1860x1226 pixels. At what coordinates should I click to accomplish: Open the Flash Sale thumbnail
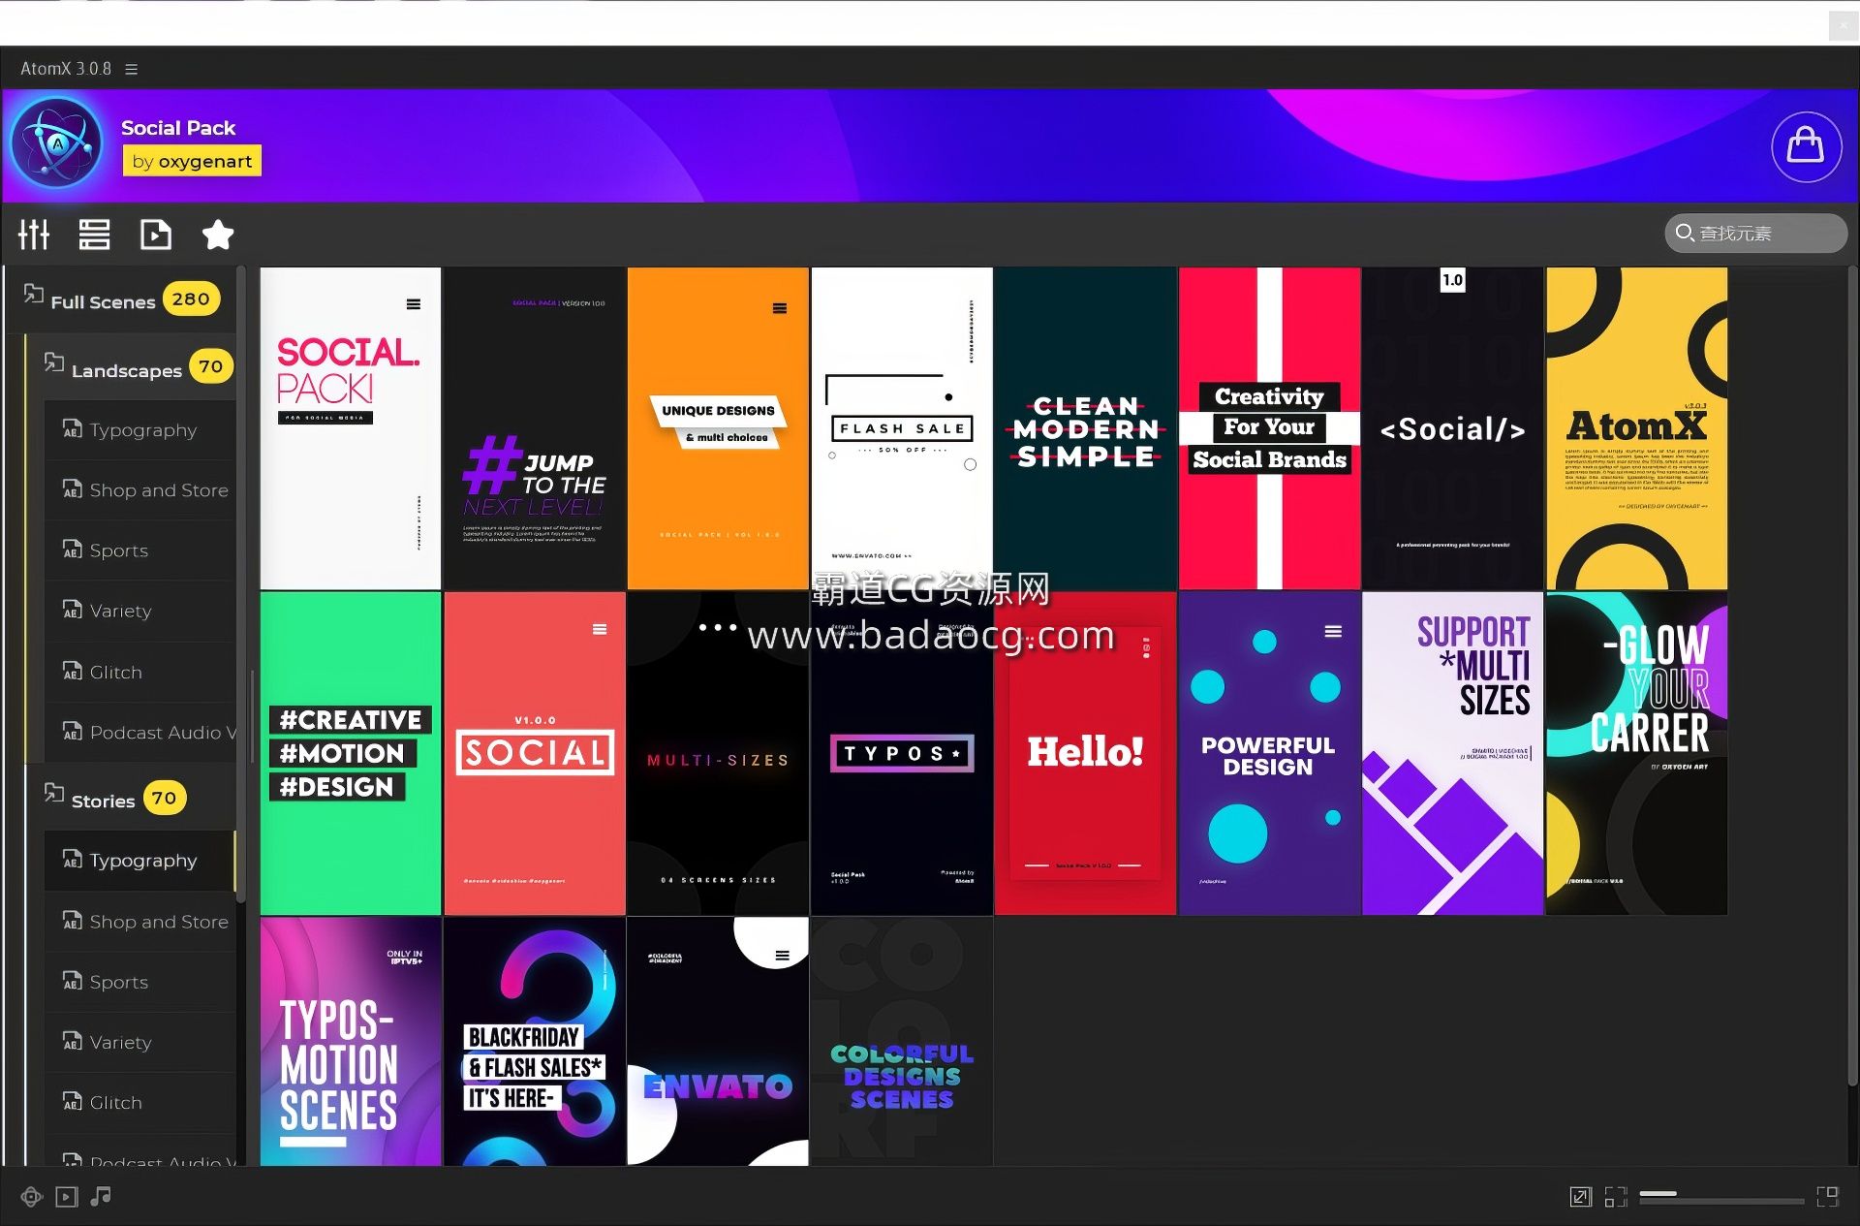pos(902,428)
